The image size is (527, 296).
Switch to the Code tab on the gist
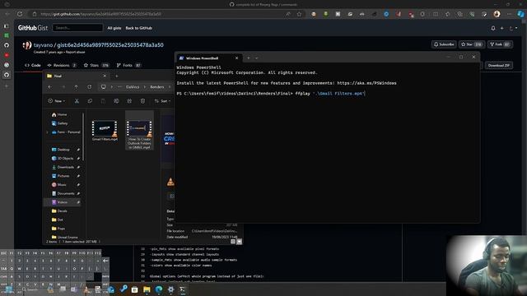[x=33, y=65]
